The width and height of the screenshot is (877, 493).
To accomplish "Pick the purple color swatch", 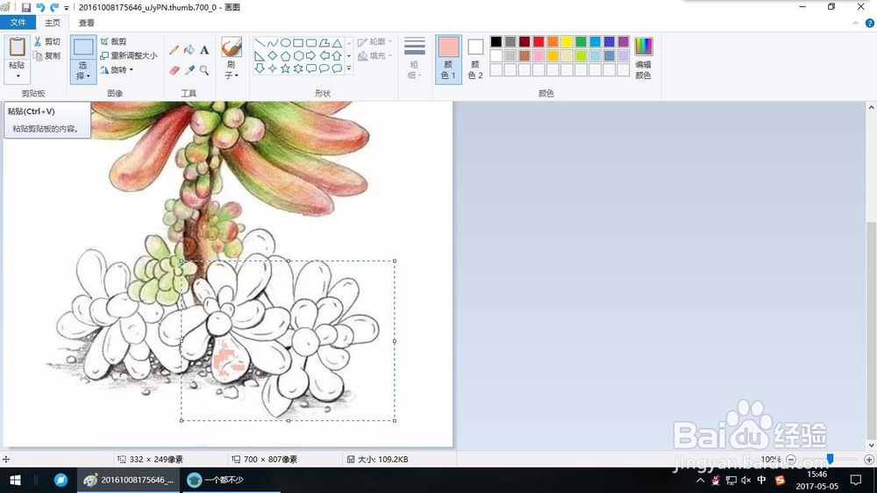I will click(623, 41).
